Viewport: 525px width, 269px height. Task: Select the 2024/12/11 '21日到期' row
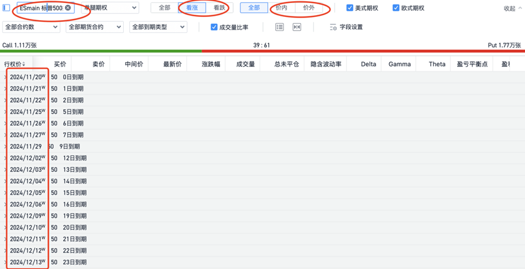(262, 239)
